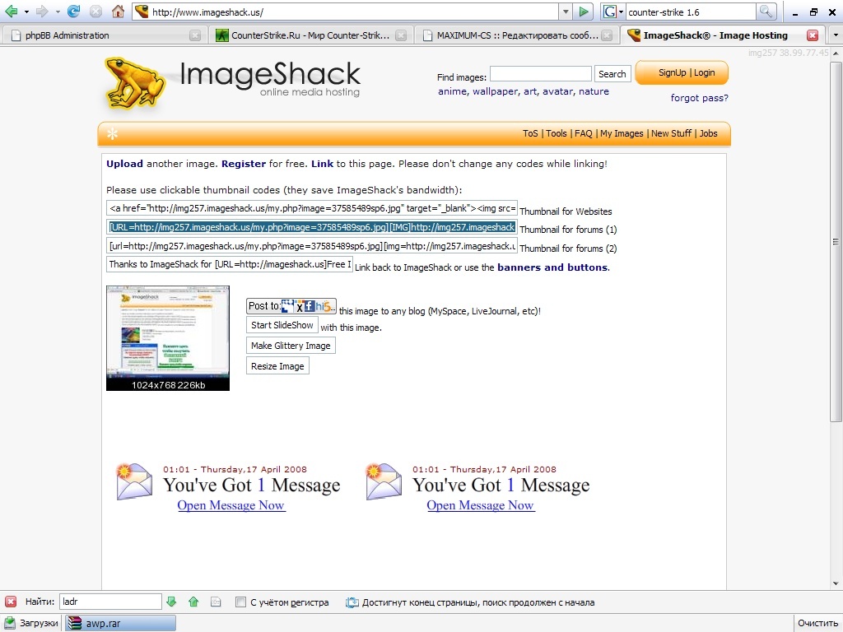Open the uploaded image thumbnail
Image resolution: width=843 pixels, height=632 pixels.
point(168,337)
